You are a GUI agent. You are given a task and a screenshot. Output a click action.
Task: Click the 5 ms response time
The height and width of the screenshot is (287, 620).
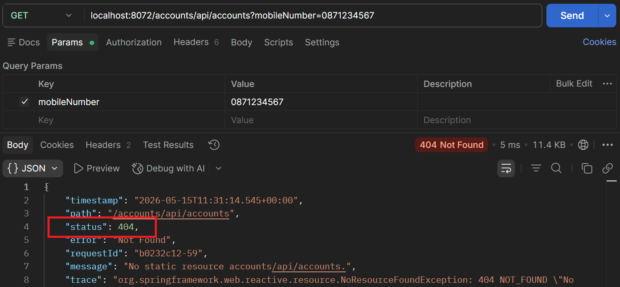pyautogui.click(x=510, y=145)
